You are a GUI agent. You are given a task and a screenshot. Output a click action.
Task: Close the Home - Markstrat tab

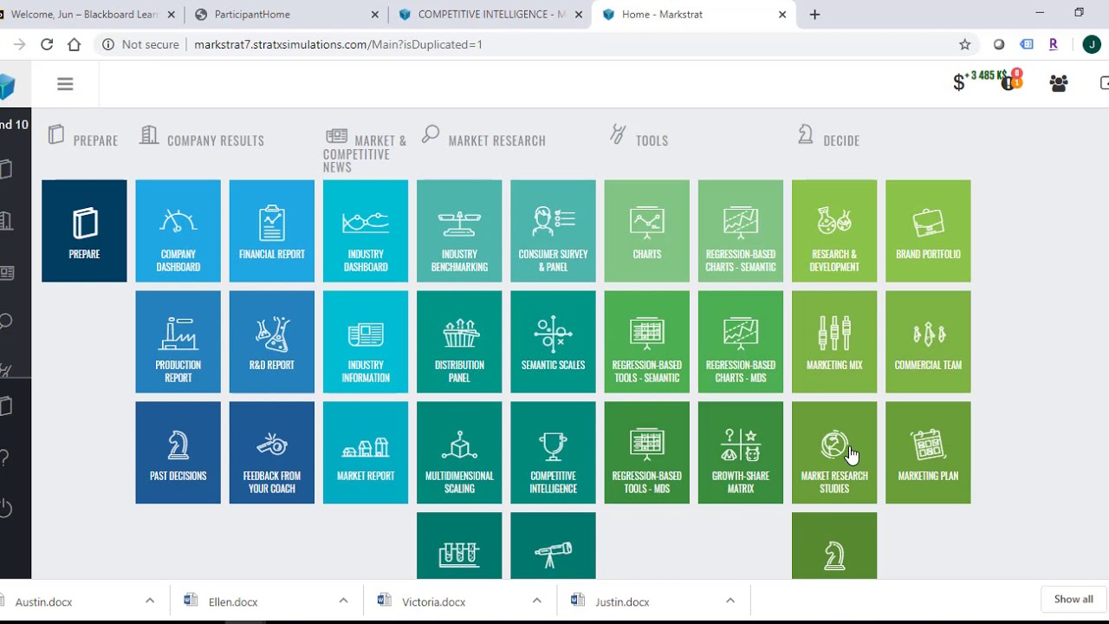782,15
